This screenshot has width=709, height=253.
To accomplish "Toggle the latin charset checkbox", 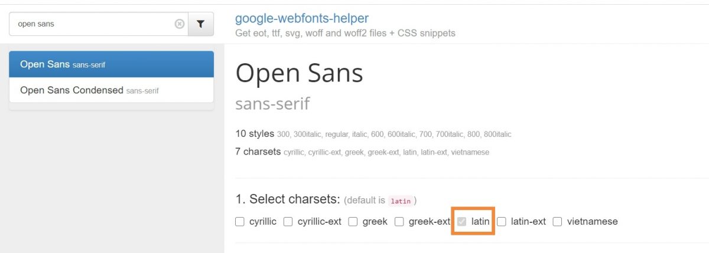I will pos(462,222).
